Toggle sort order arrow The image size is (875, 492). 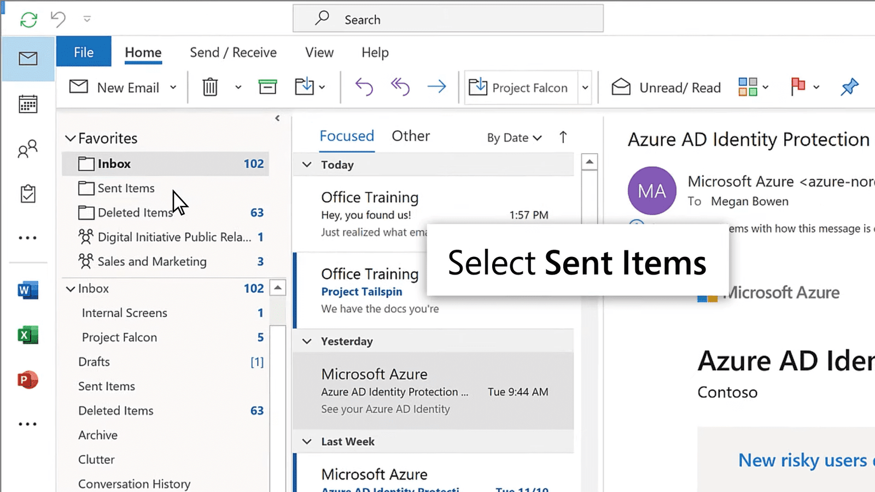pyautogui.click(x=563, y=137)
